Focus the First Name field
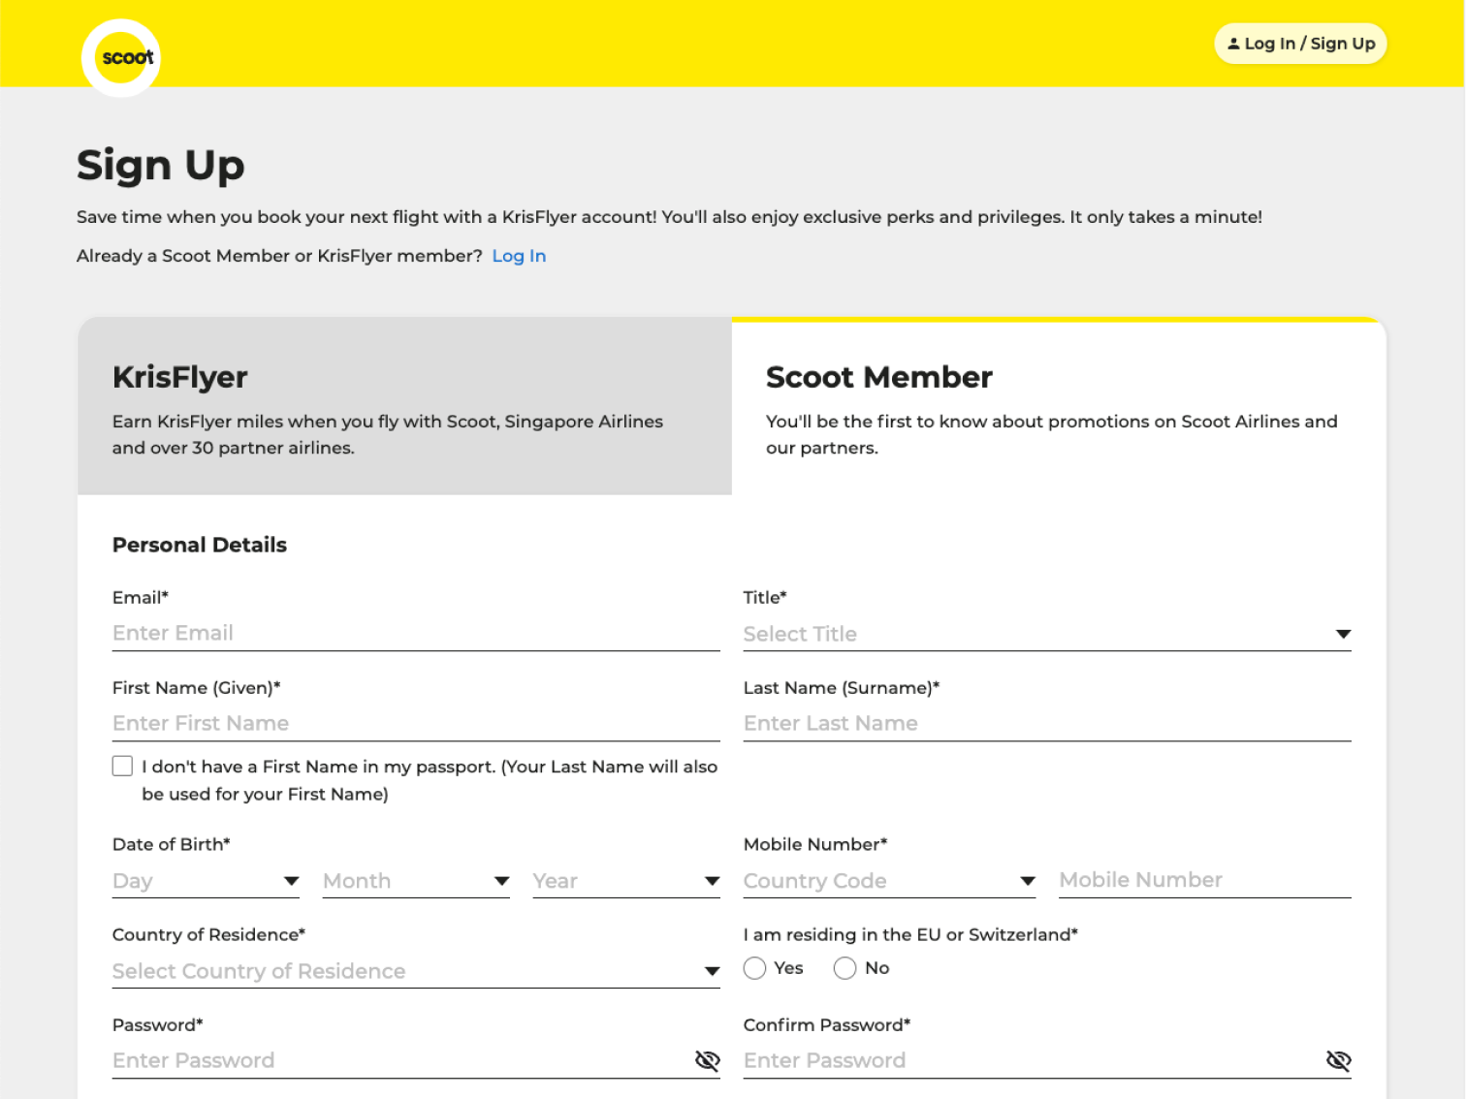Image resolution: width=1466 pixels, height=1099 pixels. click(416, 723)
